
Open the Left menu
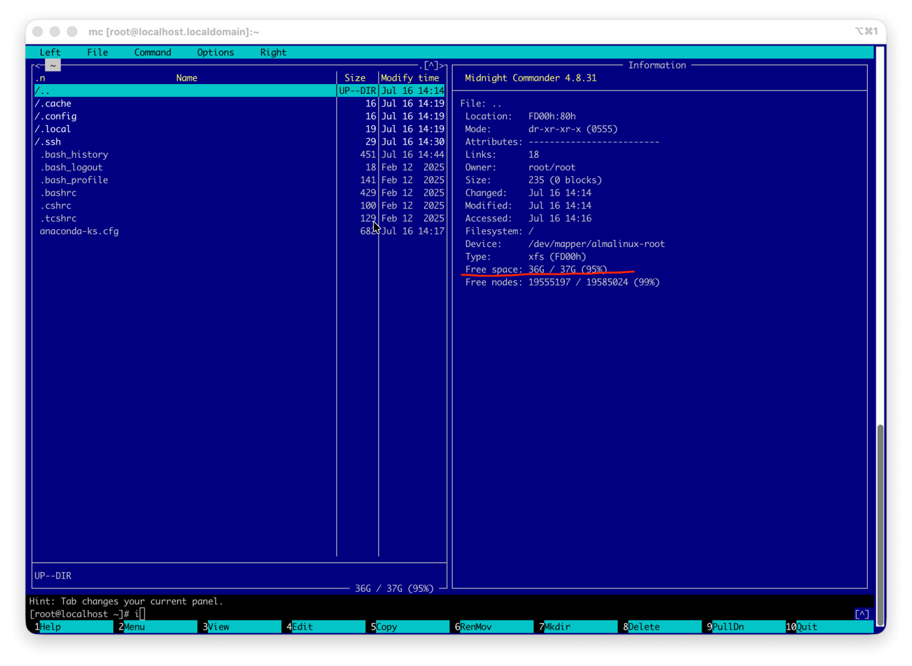click(50, 52)
